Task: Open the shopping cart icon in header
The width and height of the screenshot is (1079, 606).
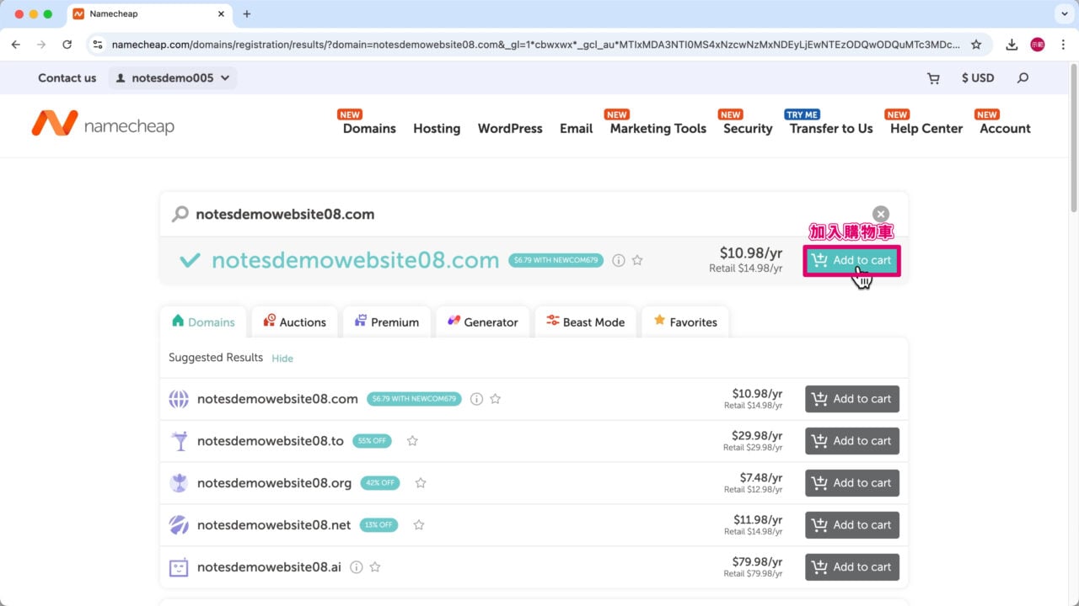Action: tap(933, 78)
